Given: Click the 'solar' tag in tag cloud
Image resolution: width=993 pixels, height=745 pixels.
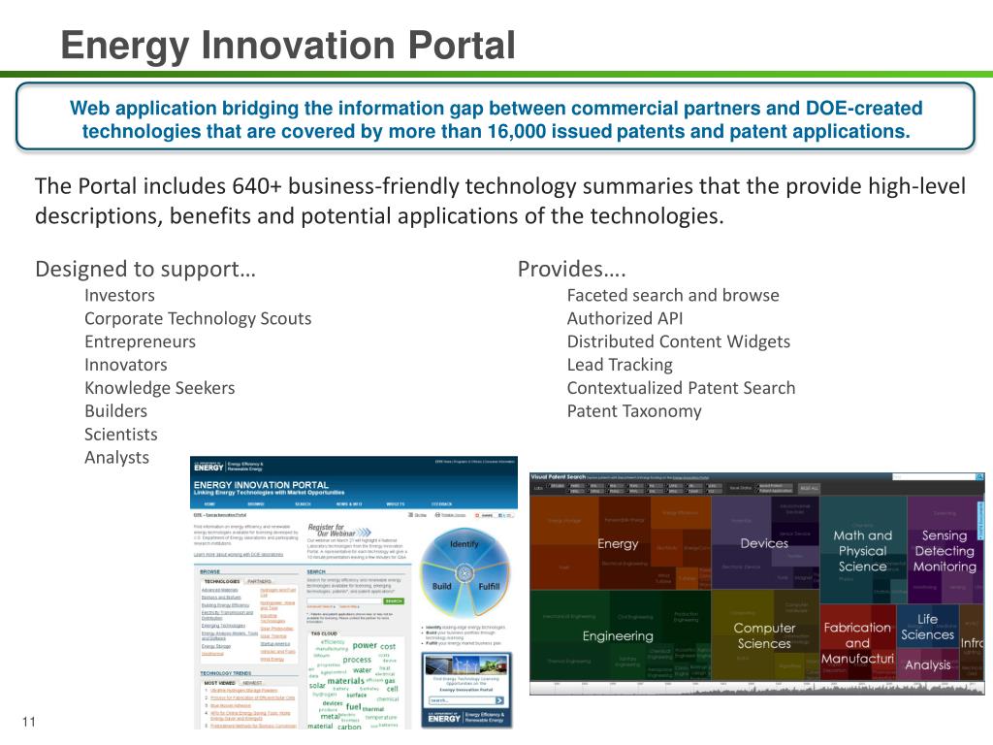Looking at the screenshot, I should (317, 686).
